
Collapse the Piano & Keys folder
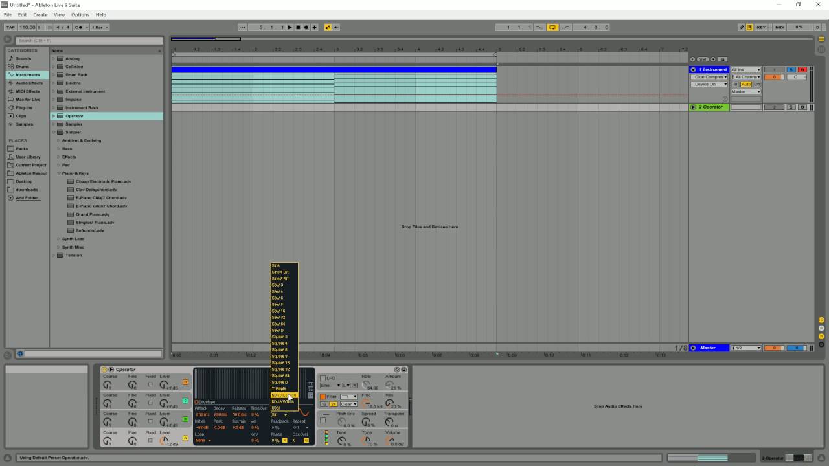click(x=59, y=173)
